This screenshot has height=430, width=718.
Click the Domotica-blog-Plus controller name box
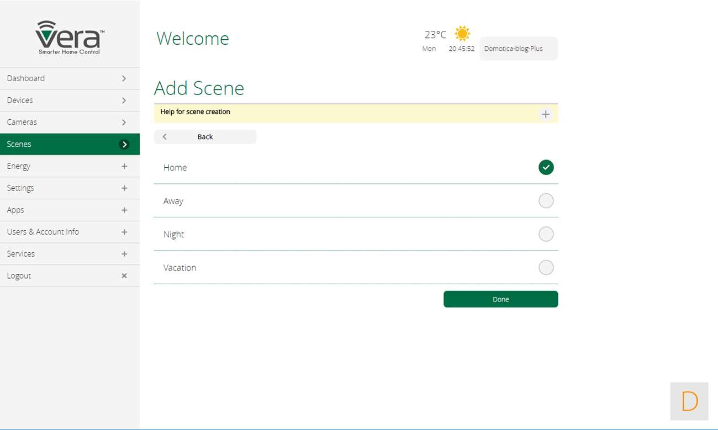click(x=518, y=49)
